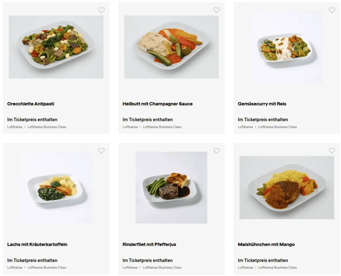Select the Lachs mit Kräuterkartoffeln title
This screenshot has width=341, height=276.
(x=37, y=244)
